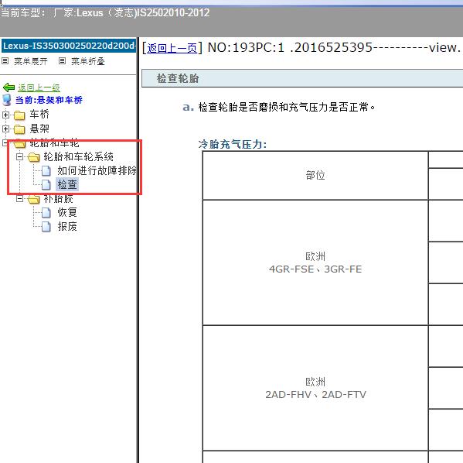This screenshot has width=463, height=463.
Task: Click the document icon beside 恢复
Action: (x=46, y=212)
